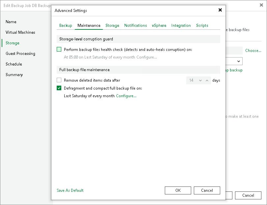The width and height of the screenshot is (267, 205).
Task: Confirm Advanced Settings with OK
Action: click(x=178, y=190)
